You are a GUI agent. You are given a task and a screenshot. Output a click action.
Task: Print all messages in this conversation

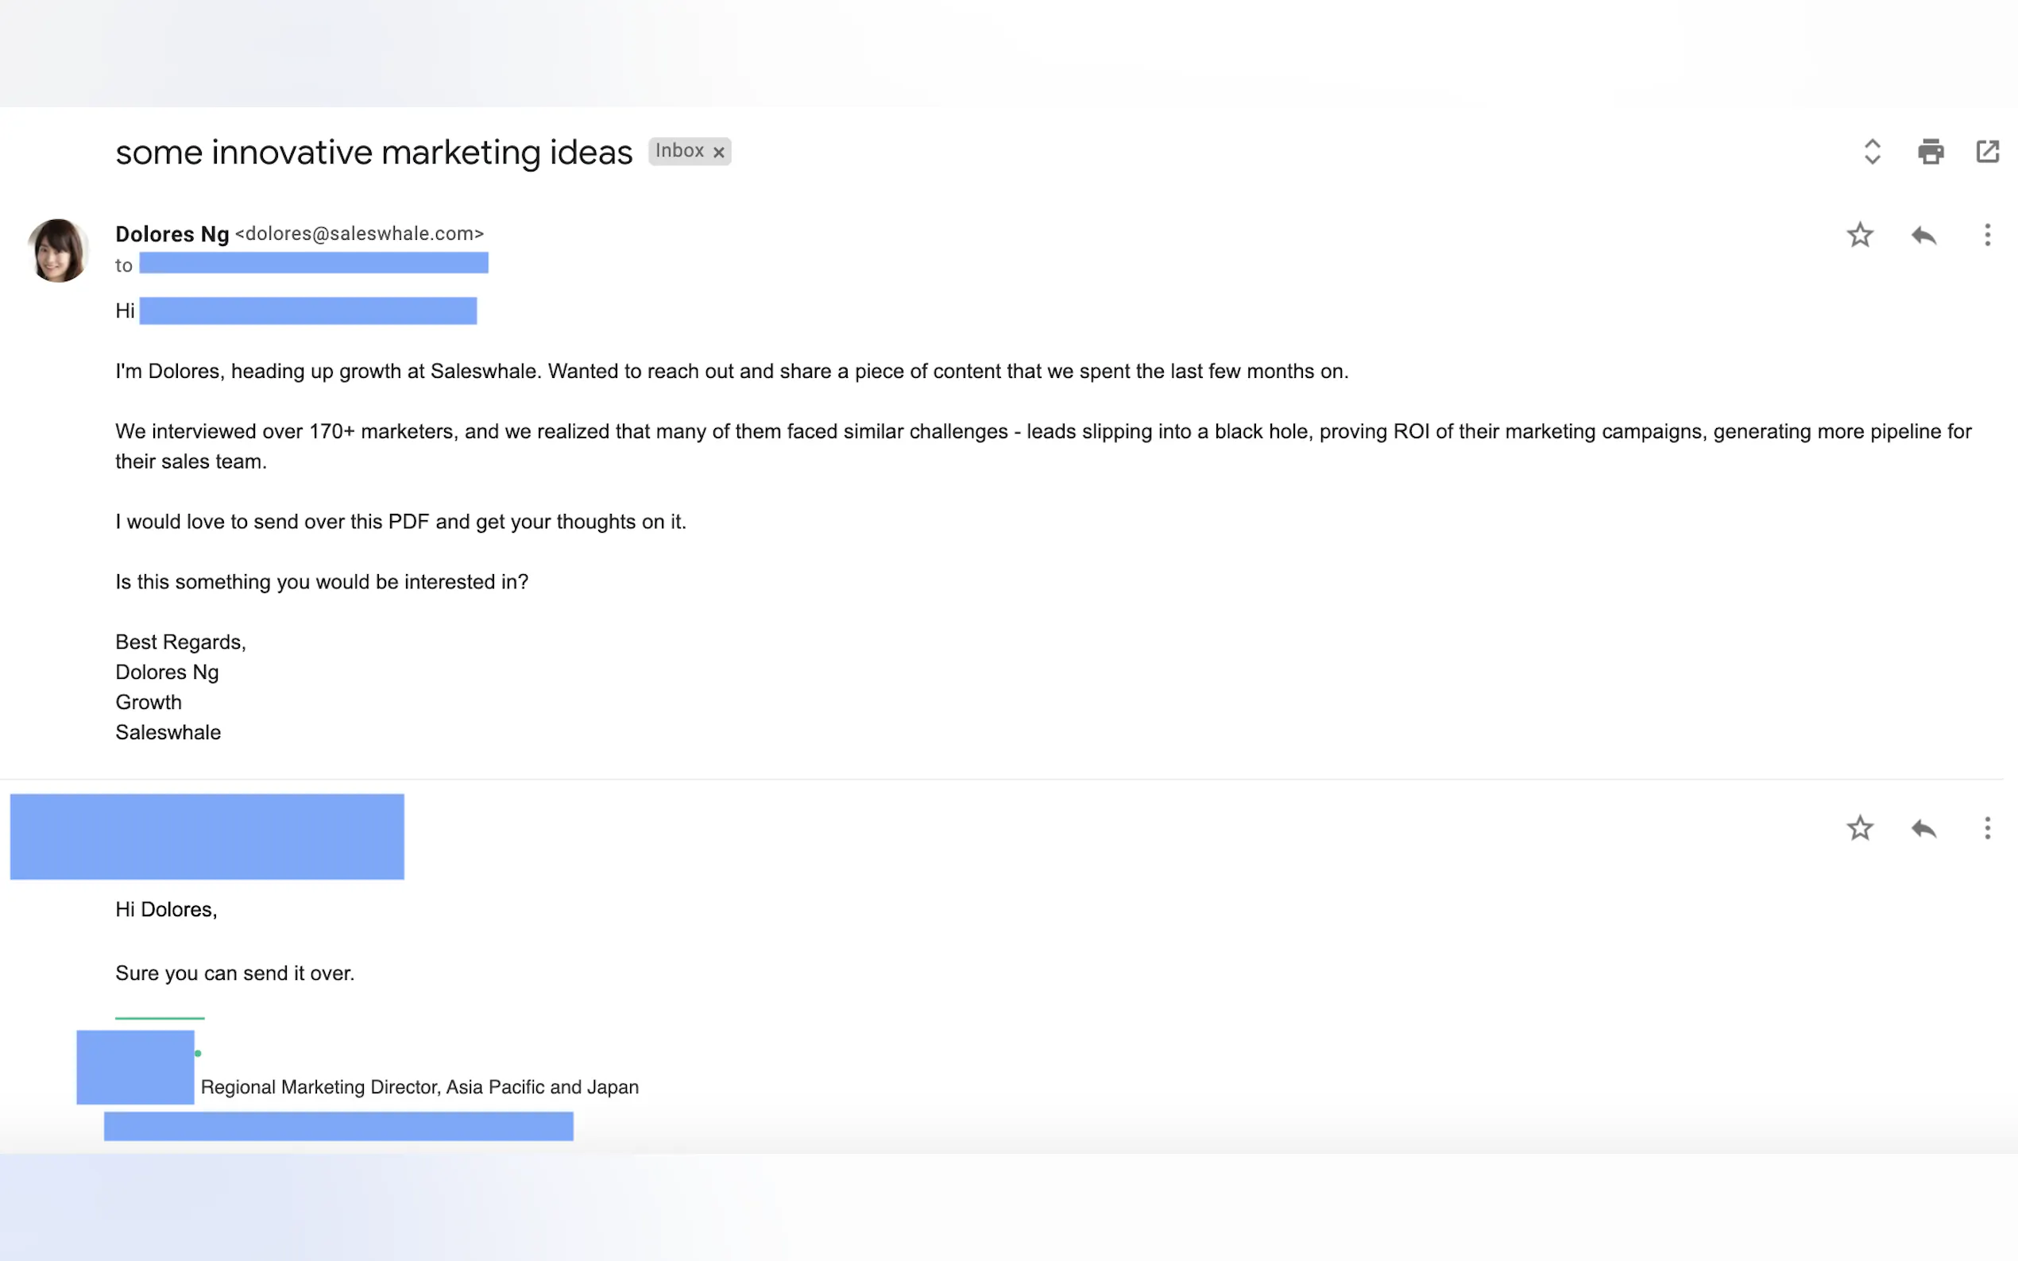click(1930, 152)
